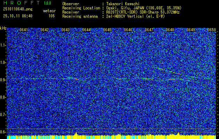Screen dimensions: 219x139
Task: Click the 0650 time marker
Action: point(212,30)
